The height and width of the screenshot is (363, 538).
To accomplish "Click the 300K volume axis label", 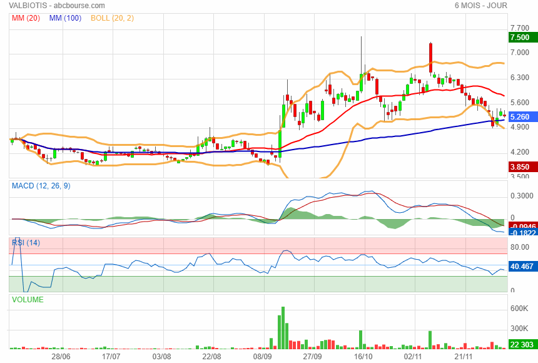I will tap(519, 329).
